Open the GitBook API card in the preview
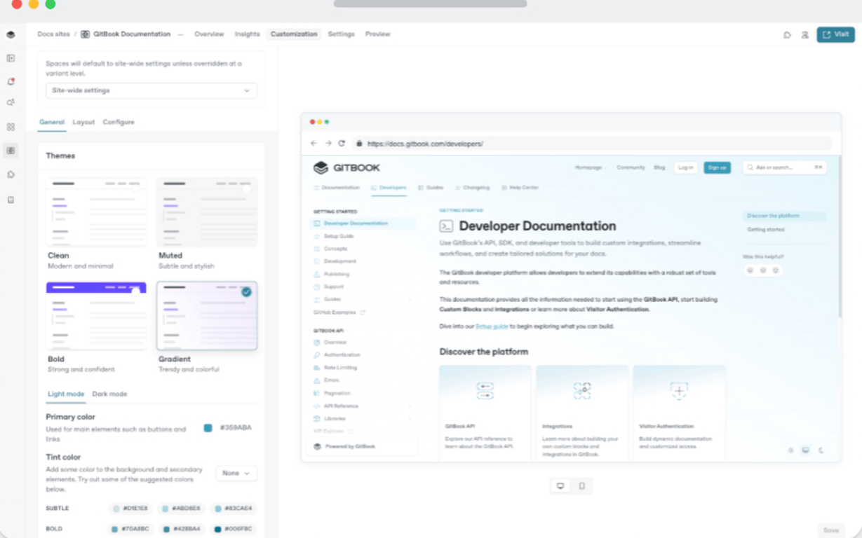The height and width of the screenshot is (538, 862). click(485, 413)
